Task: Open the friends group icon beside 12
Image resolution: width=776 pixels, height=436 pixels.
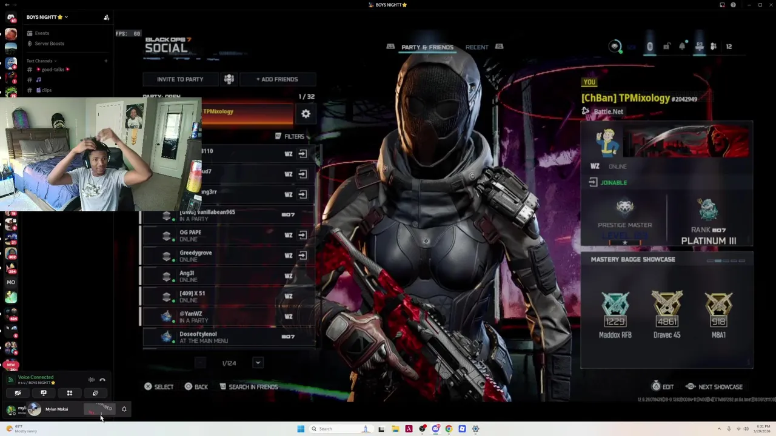Action: [714, 47]
